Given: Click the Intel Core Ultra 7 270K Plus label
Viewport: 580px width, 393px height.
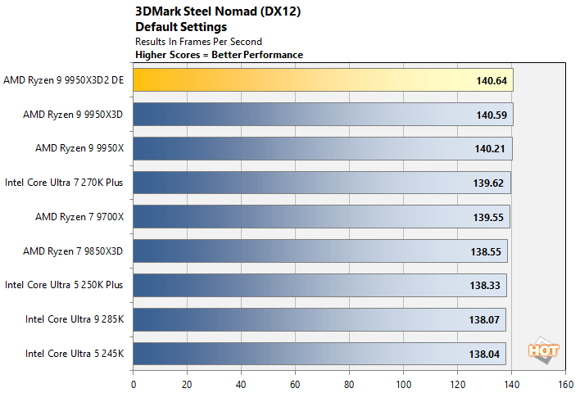Looking at the screenshot, I should pyautogui.click(x=64, y=183).
